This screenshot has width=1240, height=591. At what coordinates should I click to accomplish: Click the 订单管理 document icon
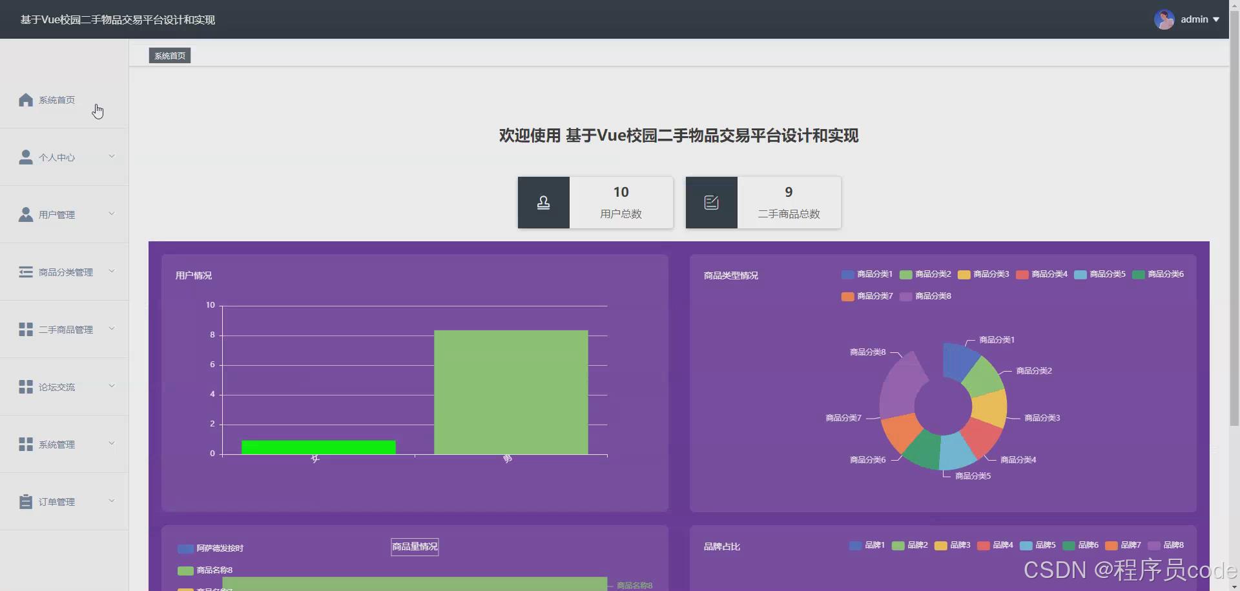(25, 501)
